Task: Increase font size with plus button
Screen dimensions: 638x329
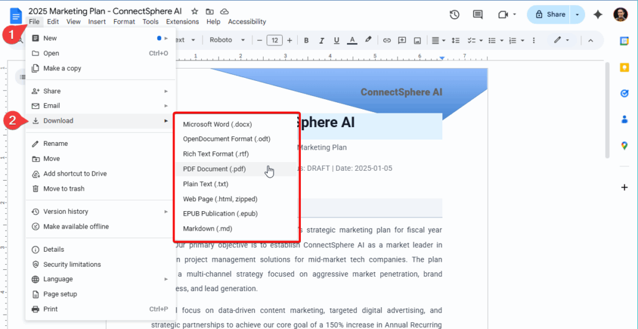Action: tap(290, 41)
